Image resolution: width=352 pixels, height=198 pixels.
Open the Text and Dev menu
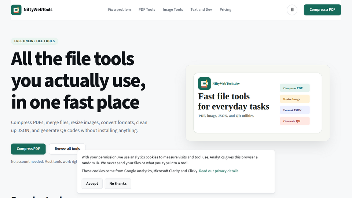tap(201, 10)
